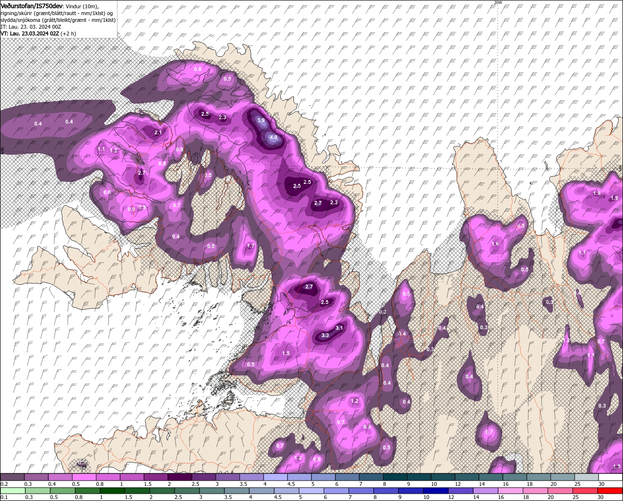
Task: Click the 20W longitude label
Action: [x=497, y=2]
